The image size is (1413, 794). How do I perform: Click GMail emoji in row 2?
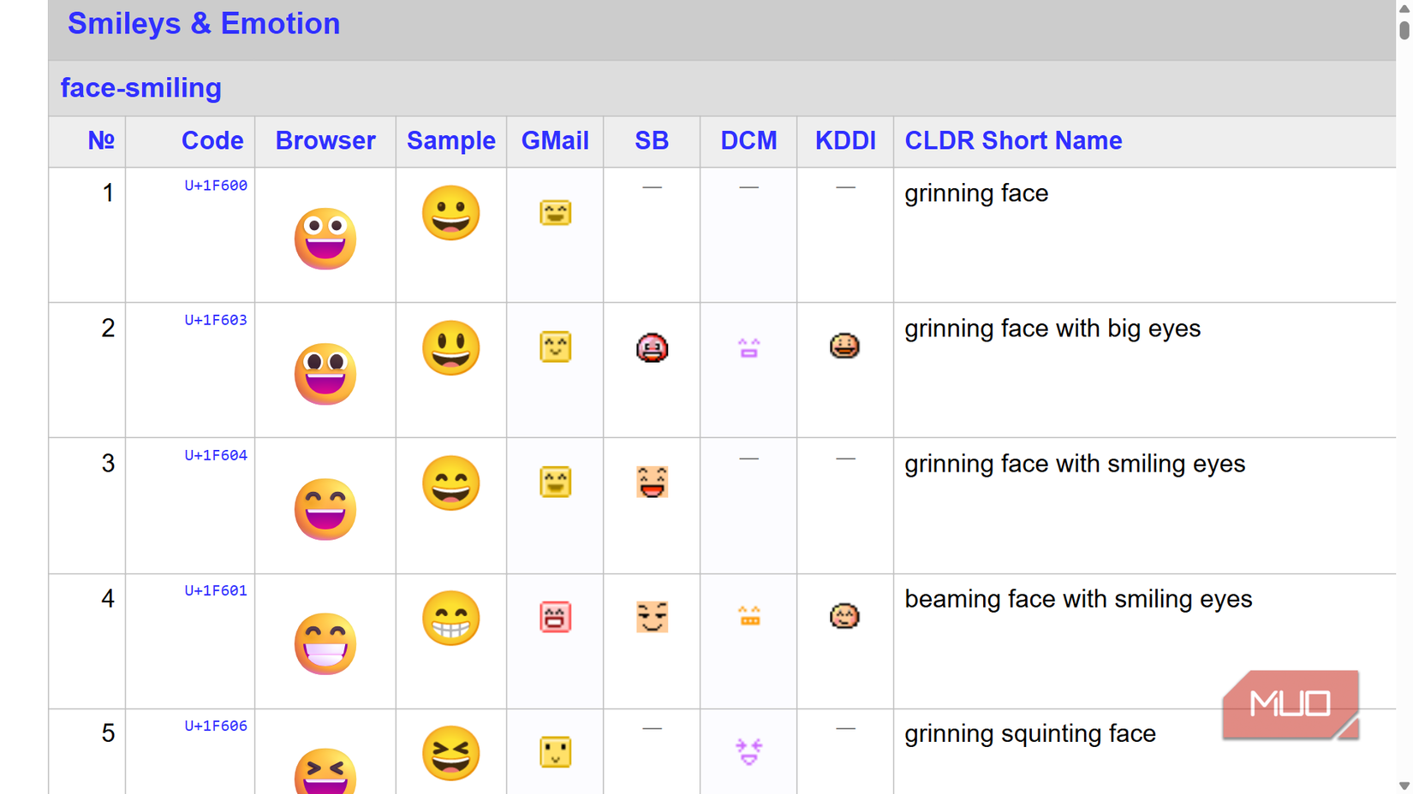[x=555, y=347]
